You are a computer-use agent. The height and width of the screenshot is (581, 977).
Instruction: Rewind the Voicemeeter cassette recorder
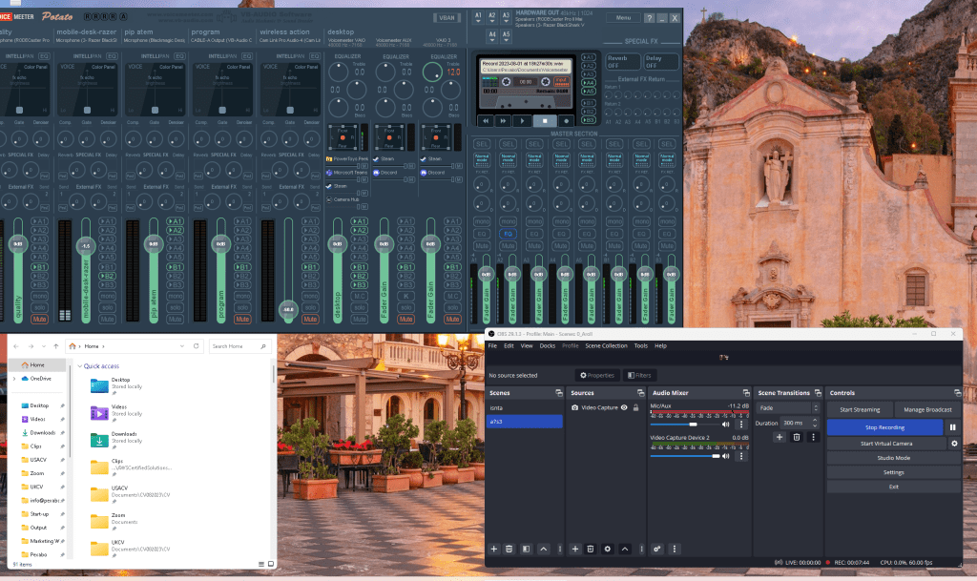tap(486, 121)
